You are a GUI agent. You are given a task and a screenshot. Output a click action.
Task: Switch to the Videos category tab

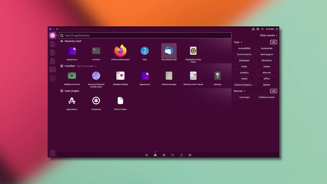pyautogui.click(x=172, y=155)
